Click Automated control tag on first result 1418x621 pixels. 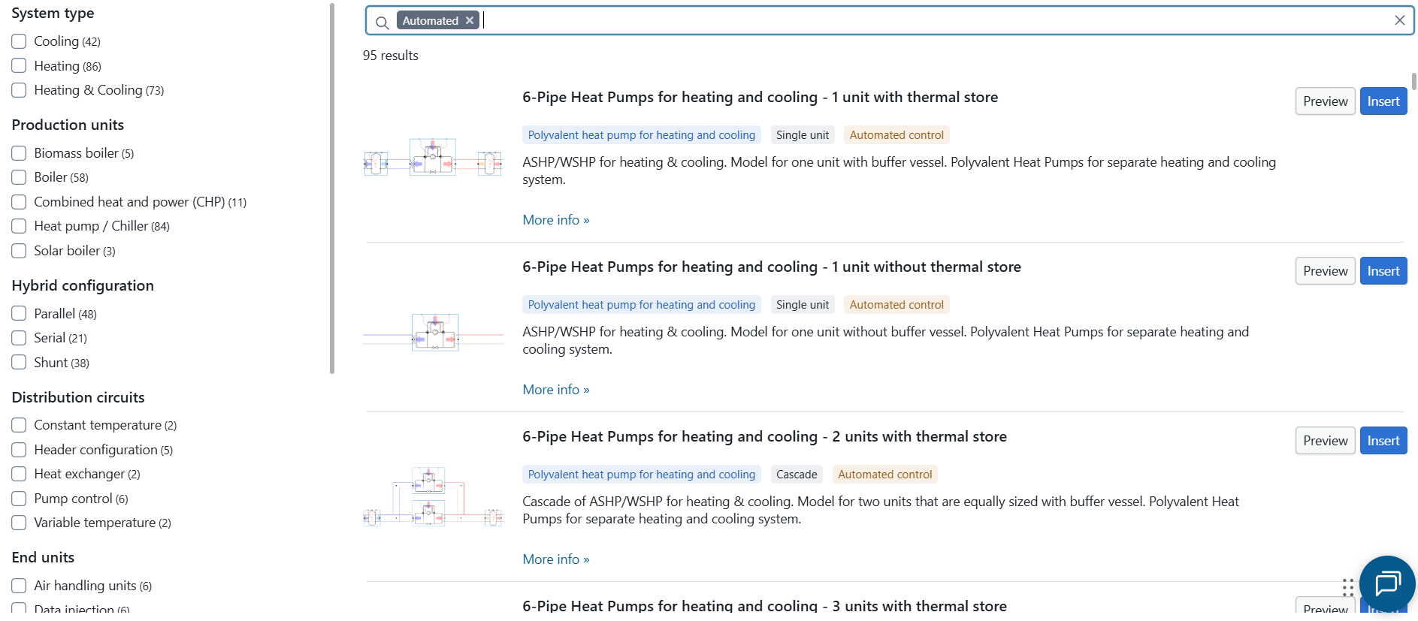(x=896, y=135)
